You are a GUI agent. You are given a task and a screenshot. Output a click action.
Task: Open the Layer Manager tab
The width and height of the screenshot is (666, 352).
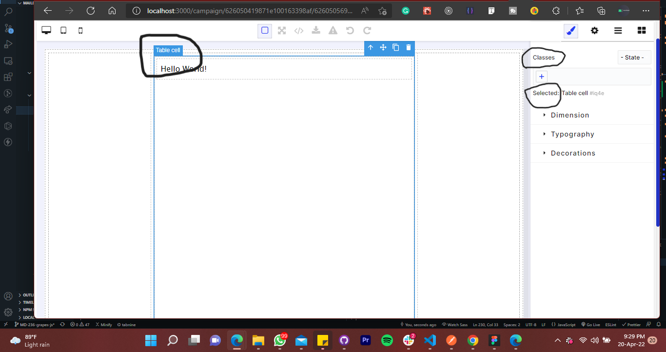pyautogui.click(x=618, y=31)
